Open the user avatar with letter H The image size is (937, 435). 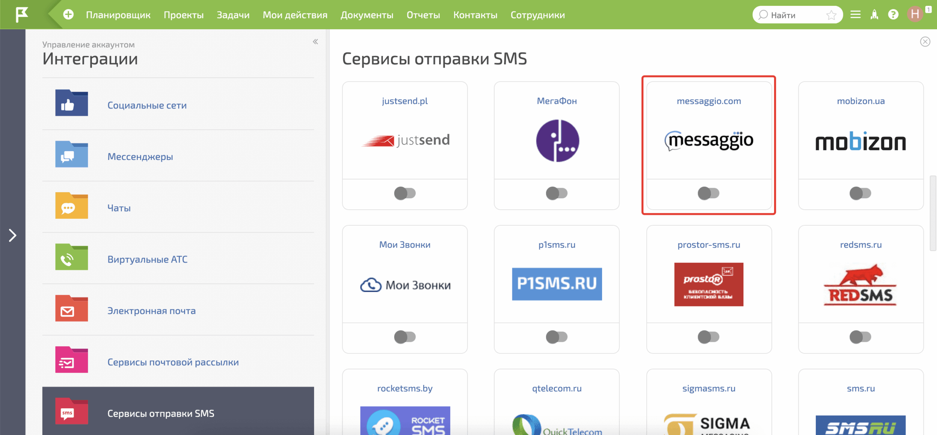915,15
